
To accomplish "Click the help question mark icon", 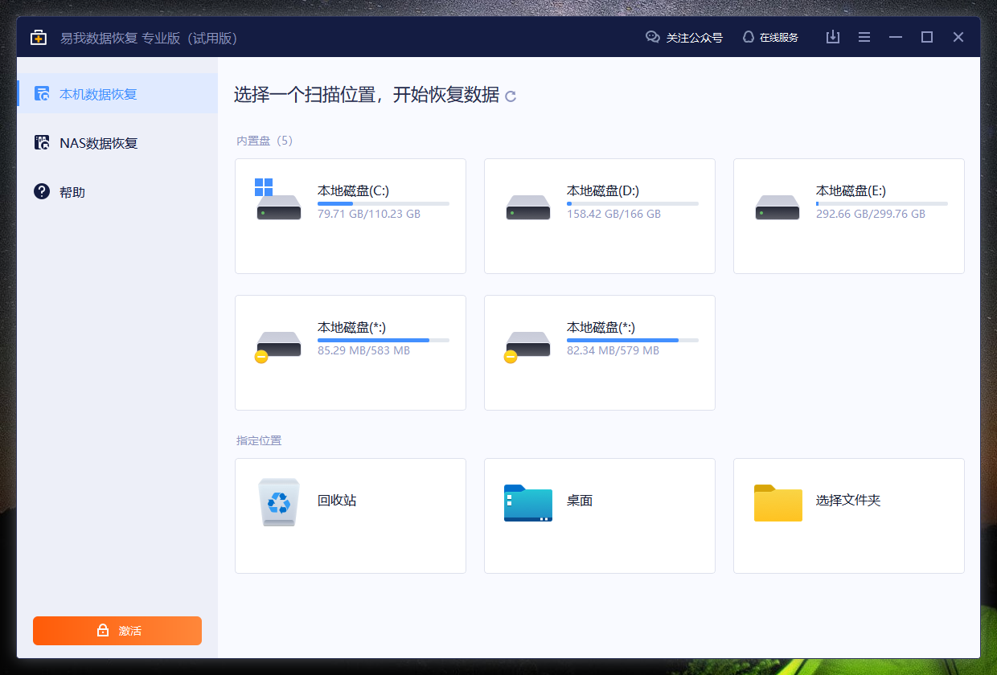I will click(42, 191).
